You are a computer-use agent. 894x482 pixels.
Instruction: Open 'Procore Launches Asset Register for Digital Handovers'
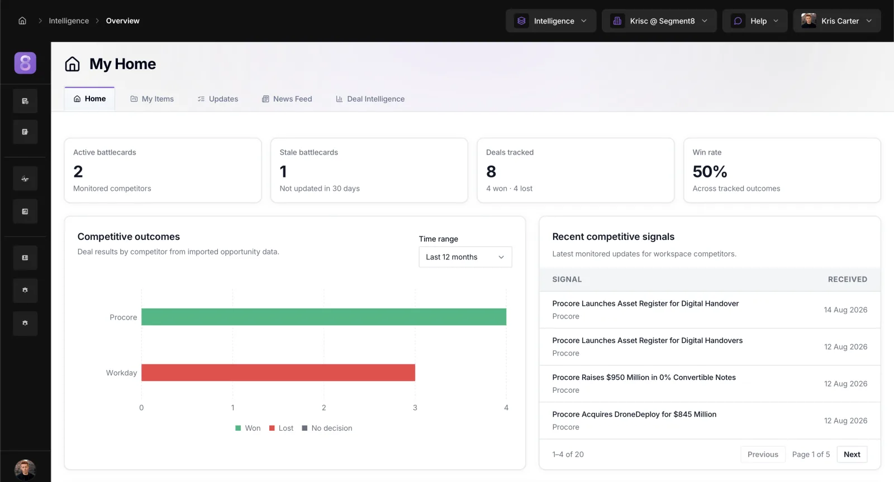pos(648,340)
